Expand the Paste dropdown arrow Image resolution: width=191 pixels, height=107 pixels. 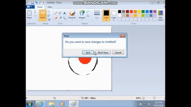tap(29, 20)
